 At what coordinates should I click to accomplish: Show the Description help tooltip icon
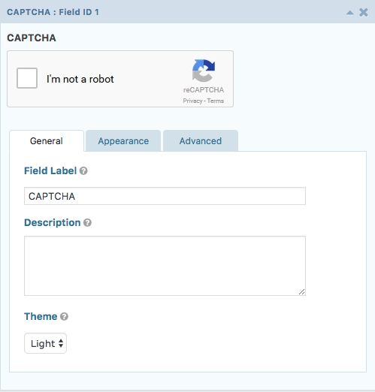click(87, 222)
